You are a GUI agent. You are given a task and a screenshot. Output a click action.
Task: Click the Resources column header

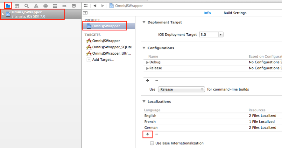[x=257, y=110]
